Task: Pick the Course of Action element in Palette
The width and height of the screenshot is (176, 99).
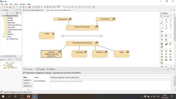Action: coord(162,47)
